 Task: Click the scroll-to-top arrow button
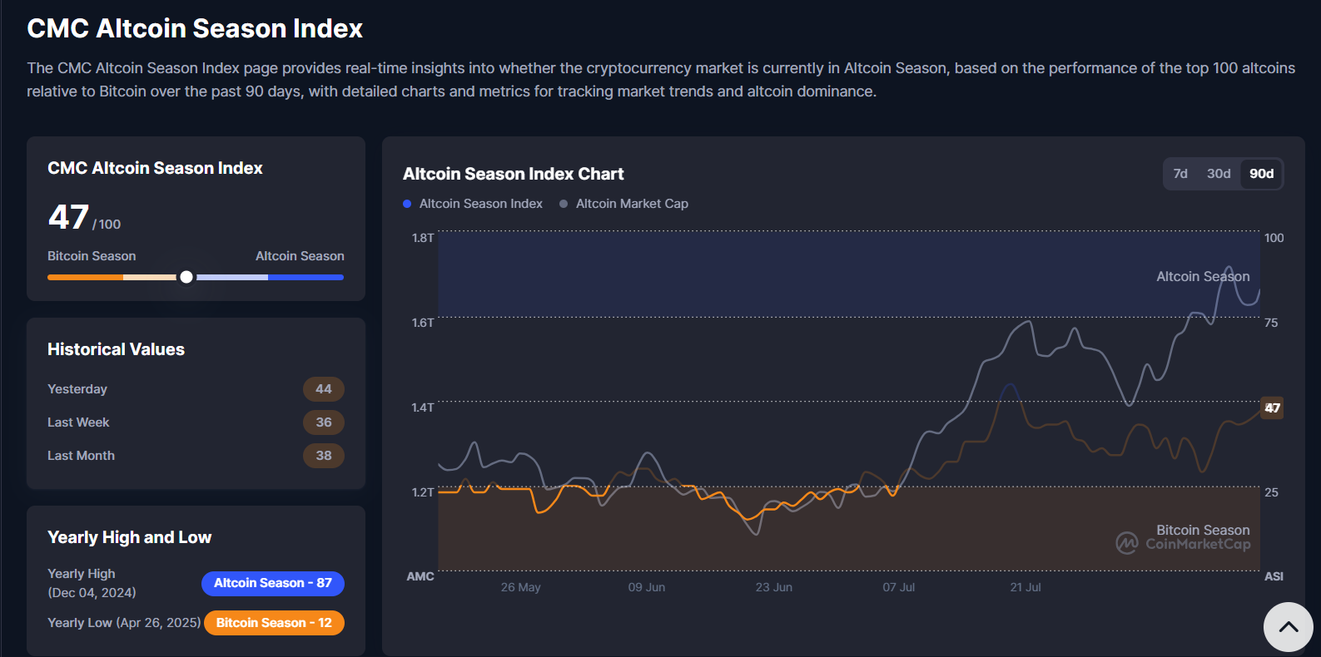pyautogui.click(x=1288, y=627)
